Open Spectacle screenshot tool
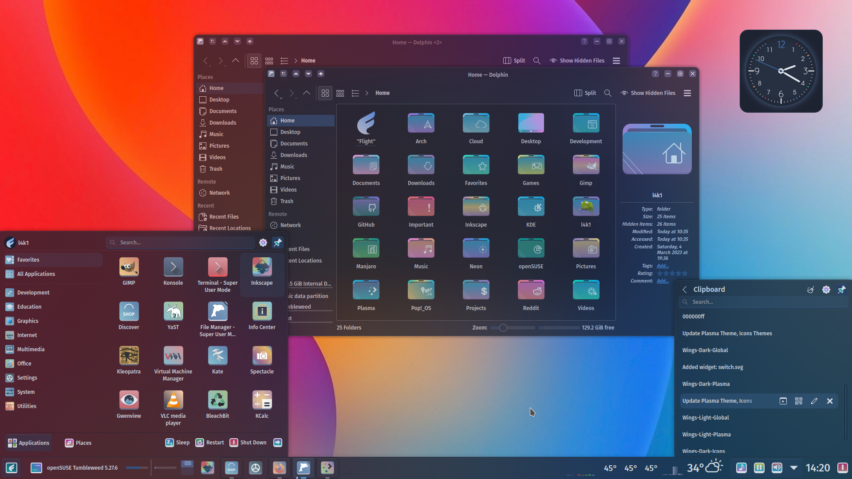852x479 pixels. [262, 360]
